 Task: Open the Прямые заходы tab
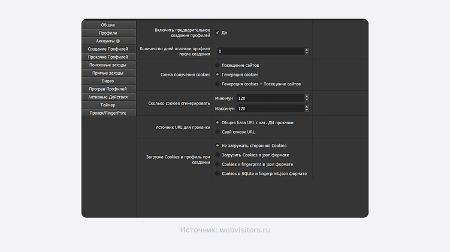[x=109, y=73]
